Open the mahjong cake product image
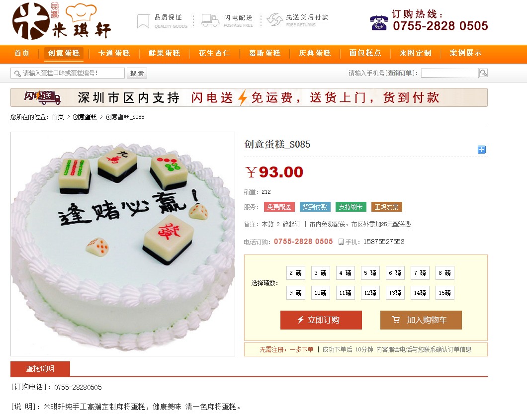Image resolution: width=527 pixels, height=417 pixels. coord(123,244)
